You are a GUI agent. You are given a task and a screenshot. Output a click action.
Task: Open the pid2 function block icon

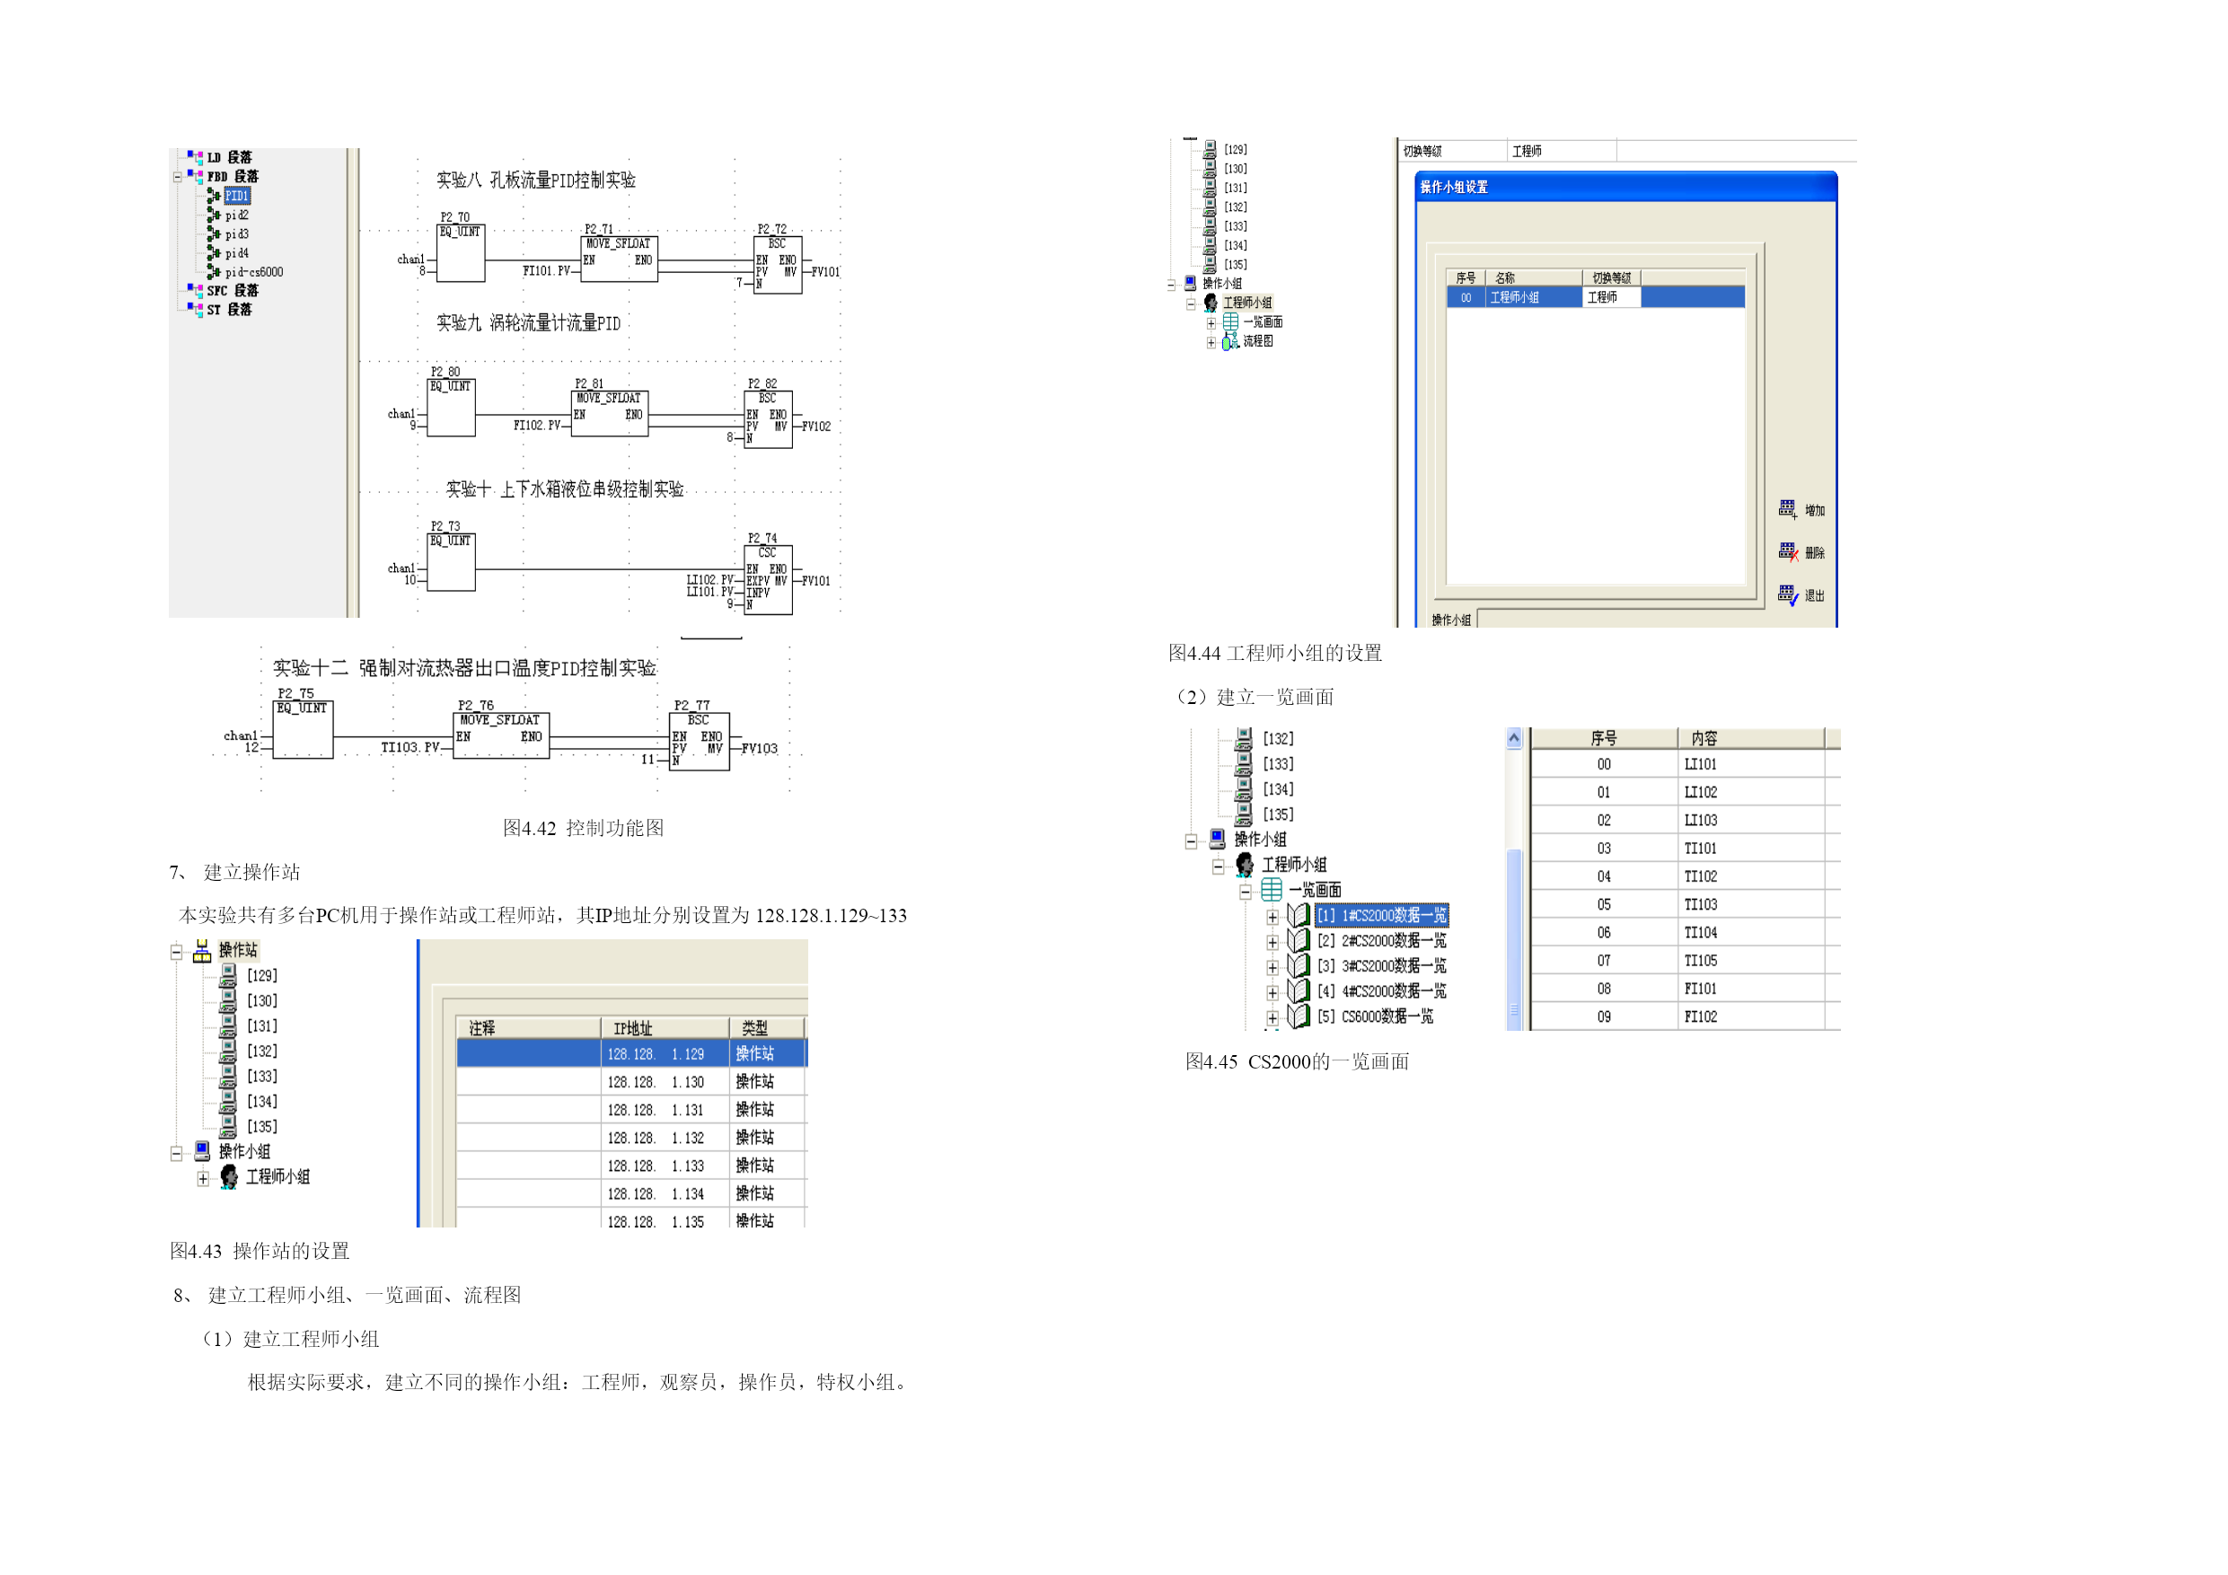pyautogui.click(x=215, y=215)
